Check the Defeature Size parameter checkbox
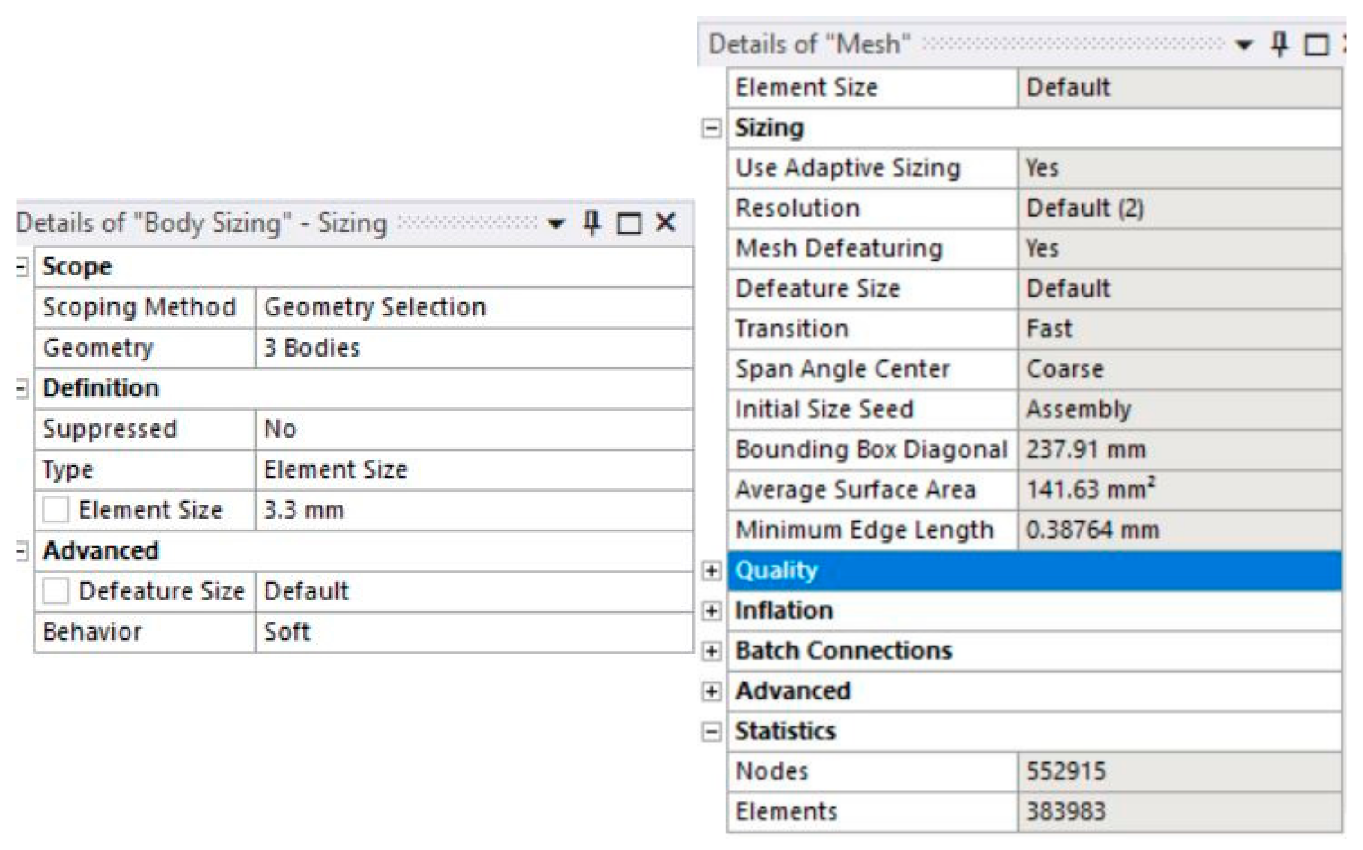This screenshot has height=850, width=1363. pyautogui.click(x=56, y=591)
